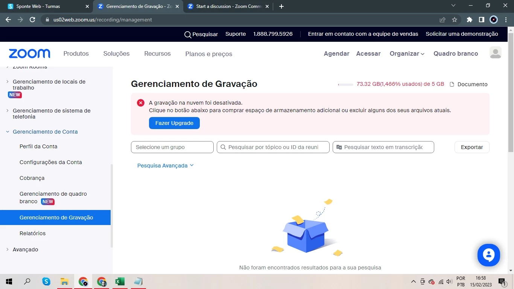Click the page vertical scrollbar
514x289 pixels.
click(511, 93)
